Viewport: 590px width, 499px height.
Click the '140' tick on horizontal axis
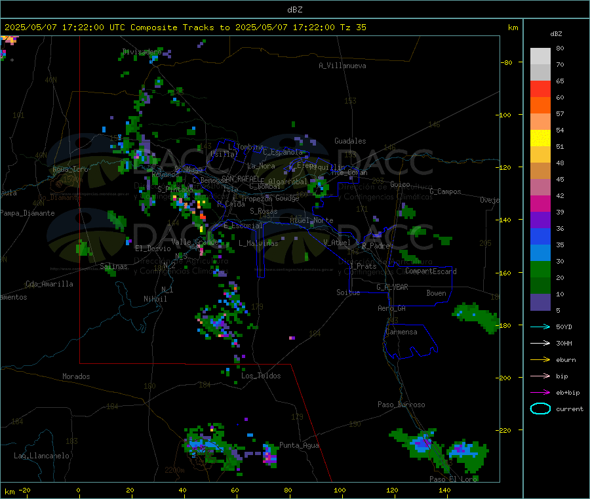coord(444,490)
